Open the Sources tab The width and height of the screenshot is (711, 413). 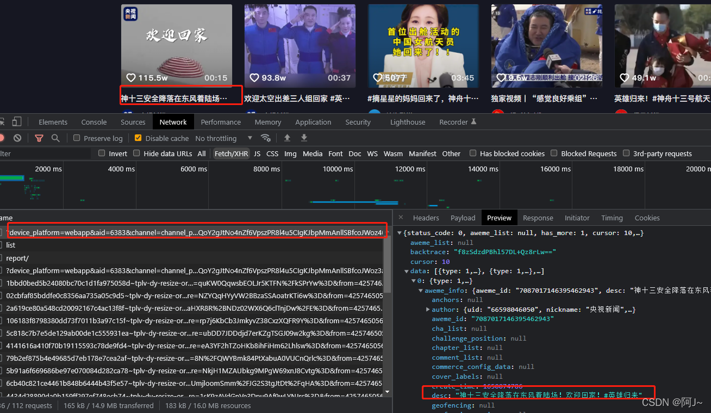[x=133, y=122]
